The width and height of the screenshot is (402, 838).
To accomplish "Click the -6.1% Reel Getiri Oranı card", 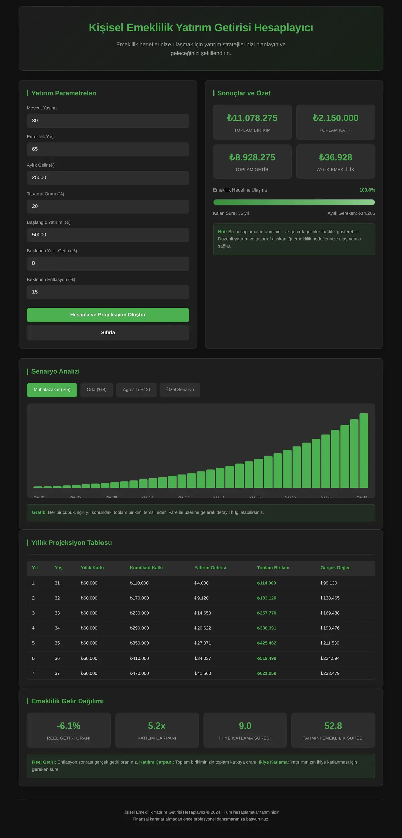I will pyautogui.click(x=69, y=730).
